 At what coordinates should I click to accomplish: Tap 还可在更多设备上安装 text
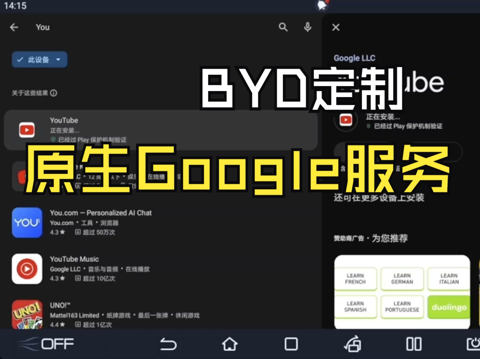(x=379, y=198)
